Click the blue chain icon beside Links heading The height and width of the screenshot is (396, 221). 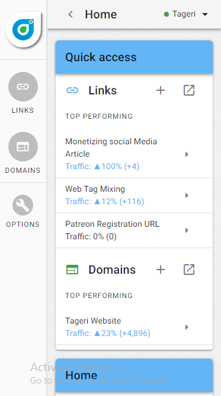[x=72, y=90]
